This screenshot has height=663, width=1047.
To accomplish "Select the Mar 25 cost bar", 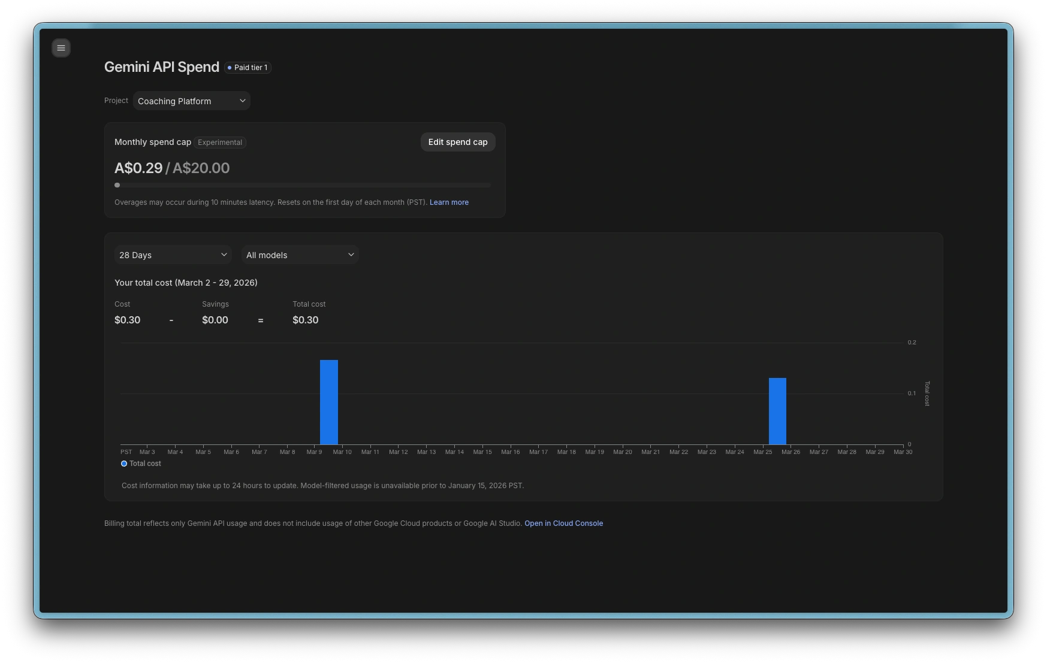I will (x=777, y=411).
